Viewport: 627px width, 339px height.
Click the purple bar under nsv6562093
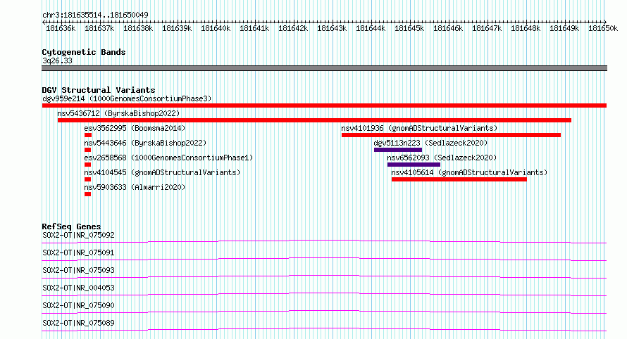pos(414,165)
